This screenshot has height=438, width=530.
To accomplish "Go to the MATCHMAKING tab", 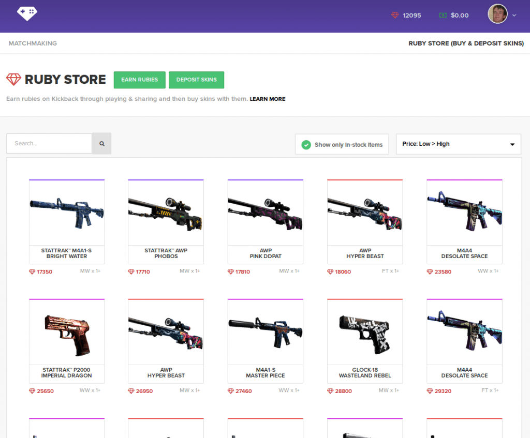I will 33,43.
